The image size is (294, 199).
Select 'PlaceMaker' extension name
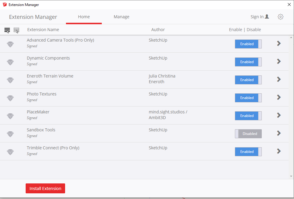tap(38, 112)
